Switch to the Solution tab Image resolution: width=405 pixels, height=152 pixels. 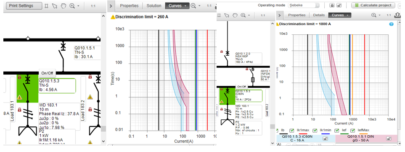(x=154, y=6)
